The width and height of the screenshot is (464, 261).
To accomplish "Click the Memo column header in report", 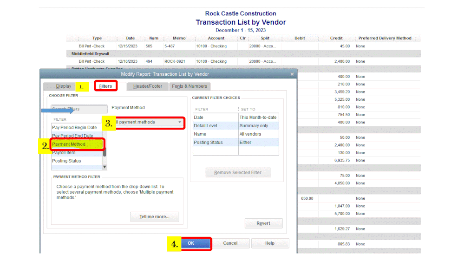I will [179, 38].
